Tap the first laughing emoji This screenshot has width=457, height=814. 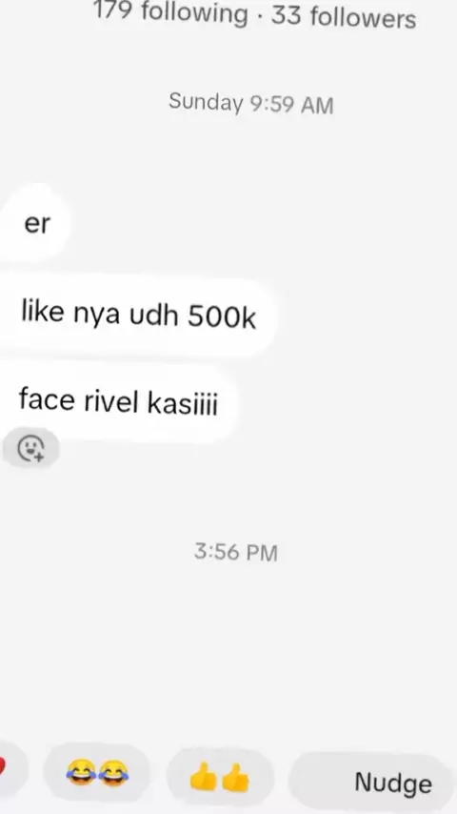pos(81,772)
